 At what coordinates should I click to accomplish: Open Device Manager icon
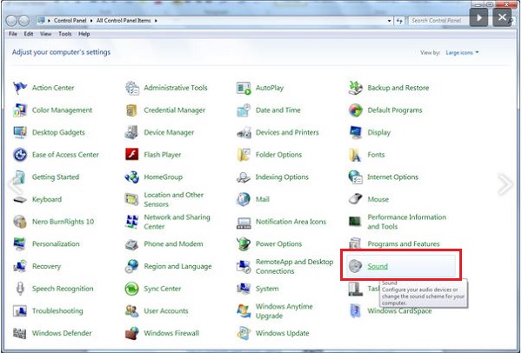[132, 132]
